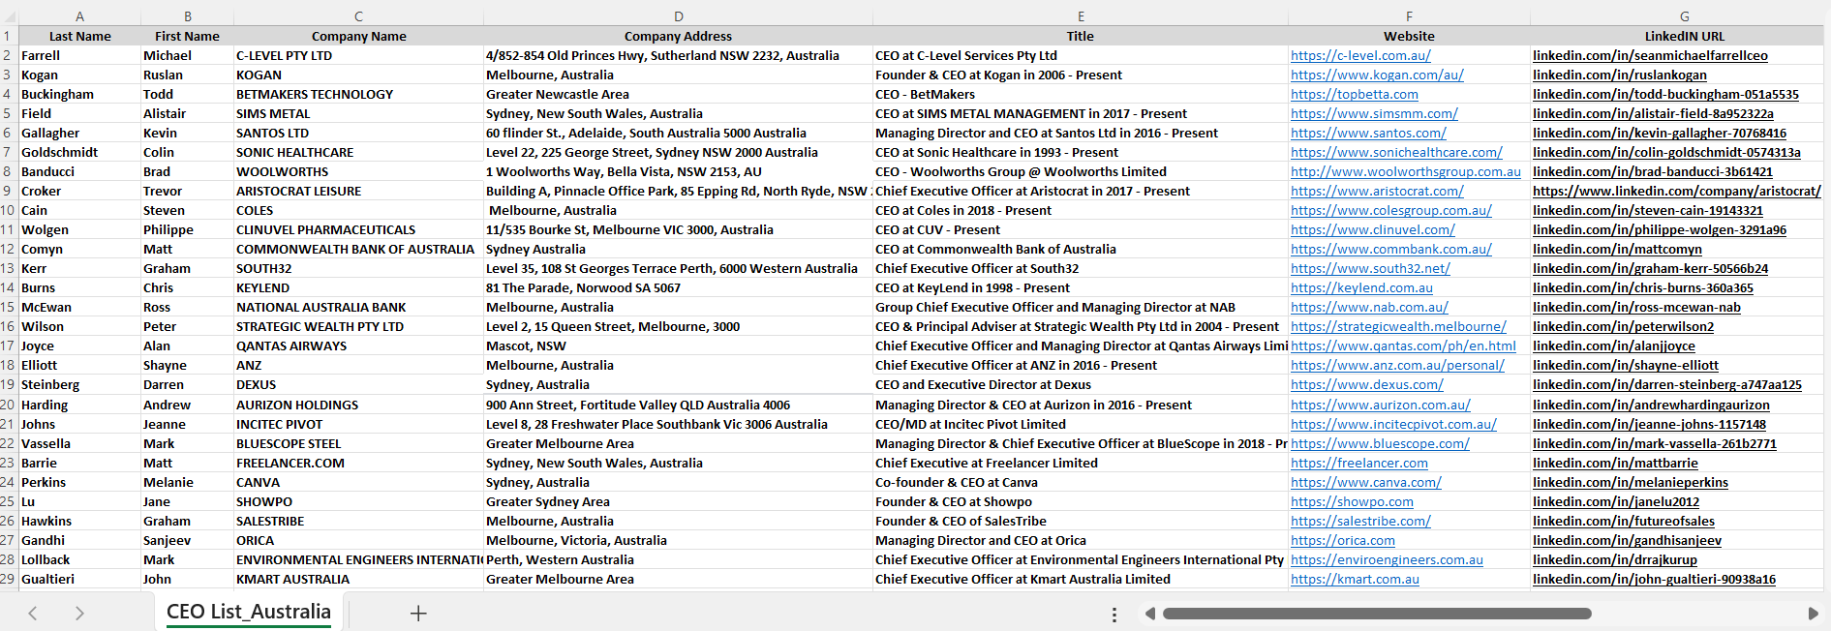Open https://www.south32.net/ link
The image size is (1831, 631).
pyautogui.click(x=1370, y=268)
